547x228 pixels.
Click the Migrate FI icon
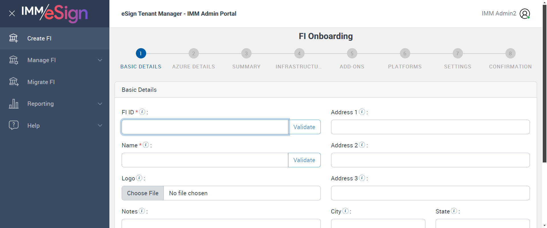[13, 82]
